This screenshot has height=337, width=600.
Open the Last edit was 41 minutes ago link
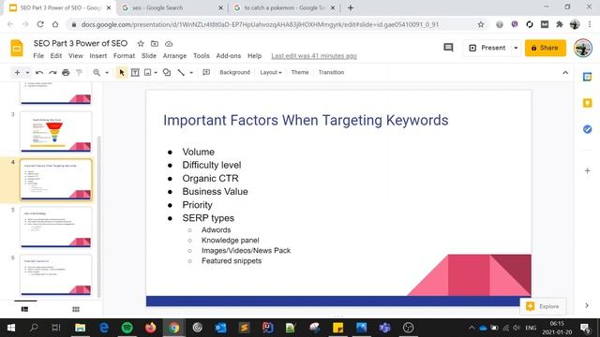click(314, 56)
